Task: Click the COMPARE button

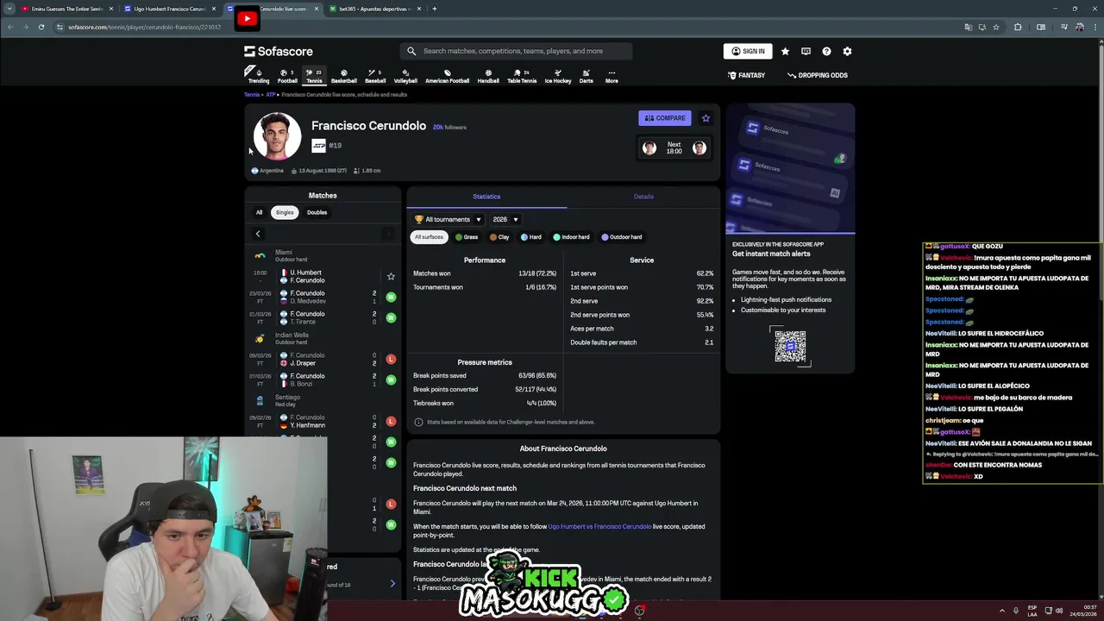Action: click(664, 118)
